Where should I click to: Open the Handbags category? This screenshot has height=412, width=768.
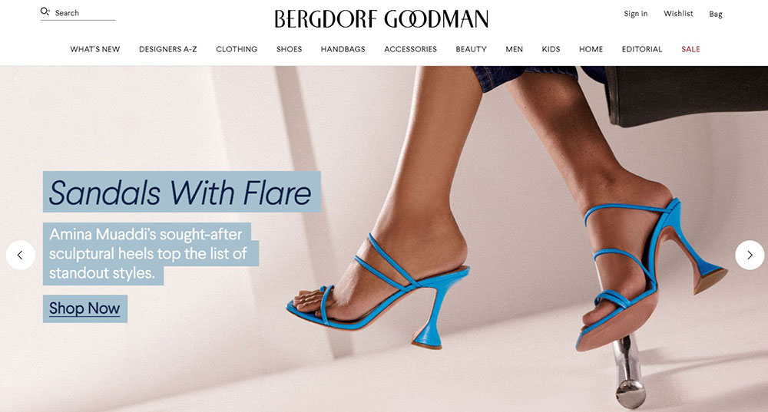[343, 49]
